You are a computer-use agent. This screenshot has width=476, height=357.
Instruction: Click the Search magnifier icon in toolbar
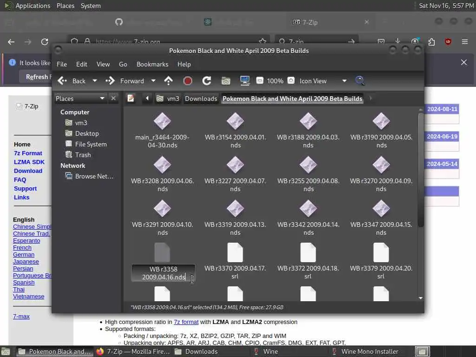[360, 81]
